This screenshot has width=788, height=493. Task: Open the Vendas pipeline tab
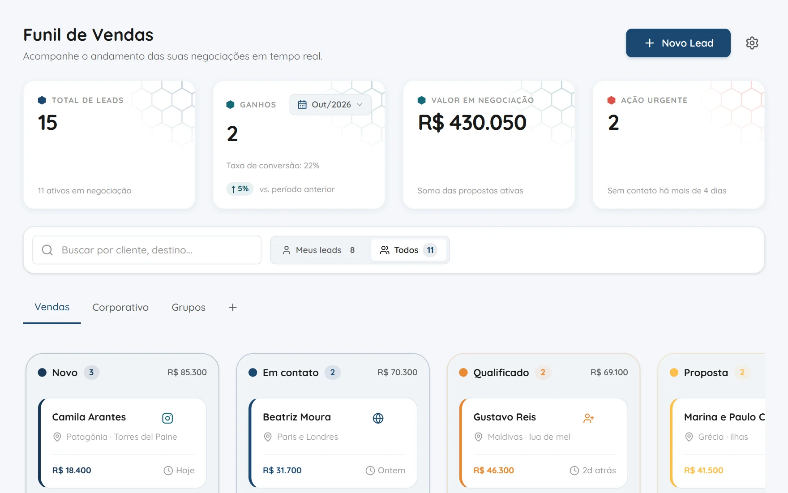(52, 307)
